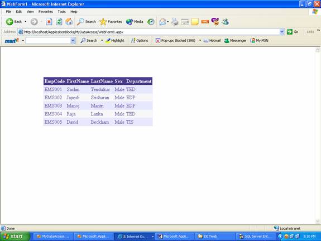Screen dimensions: 321x241
Task: Refresh the page using Refresh icon
Action: click(x=59, y=22)
